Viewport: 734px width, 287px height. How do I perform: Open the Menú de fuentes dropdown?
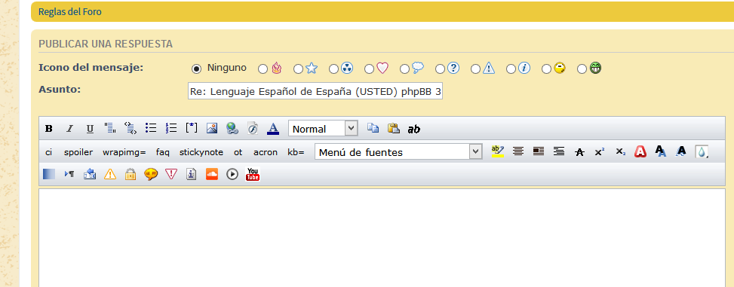coord(398,152)
